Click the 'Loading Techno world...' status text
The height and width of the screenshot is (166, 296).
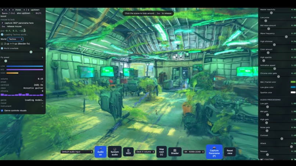[x=16, y=34]
